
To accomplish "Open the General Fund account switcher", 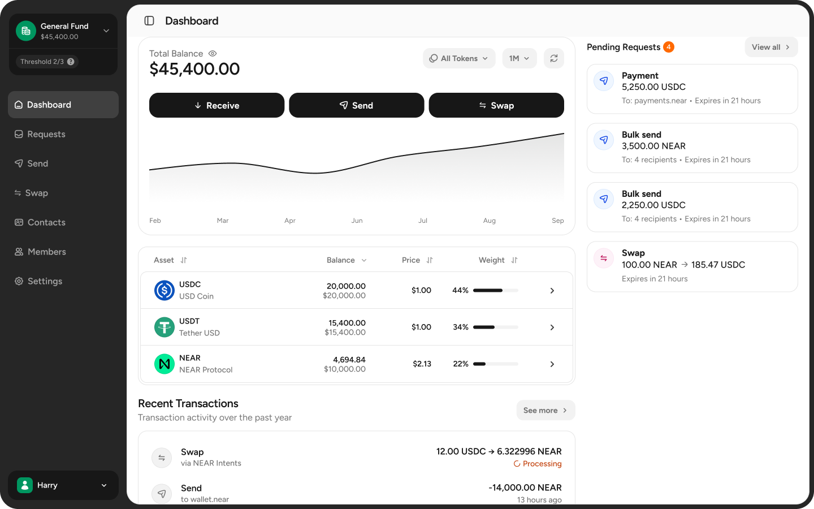I will 63,31.
